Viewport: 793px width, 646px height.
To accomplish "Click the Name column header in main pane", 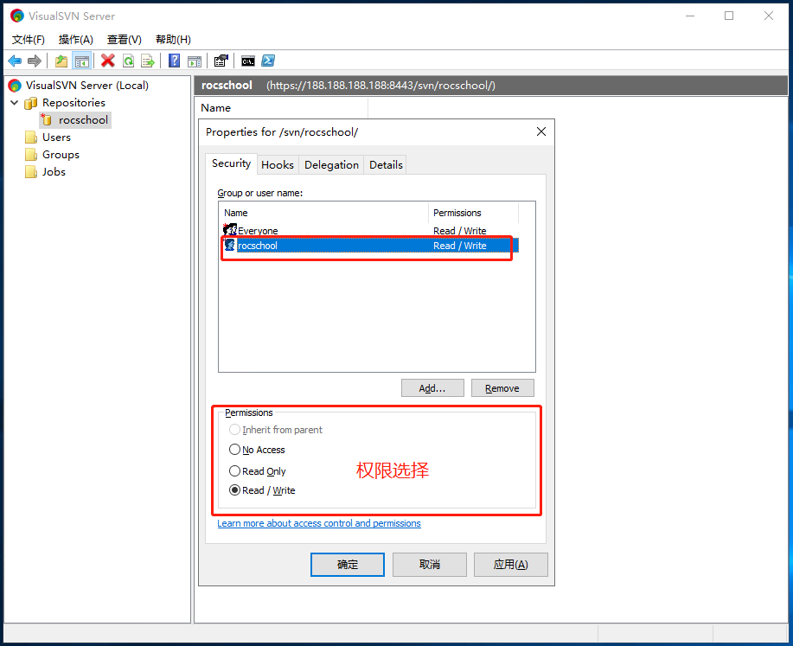I will (282, 108).
